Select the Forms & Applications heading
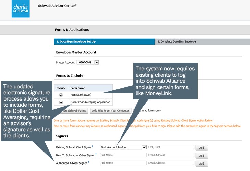 72,30
